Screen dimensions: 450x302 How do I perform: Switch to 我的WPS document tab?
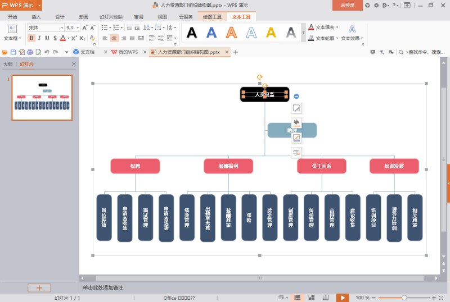(x=128, y=52)
